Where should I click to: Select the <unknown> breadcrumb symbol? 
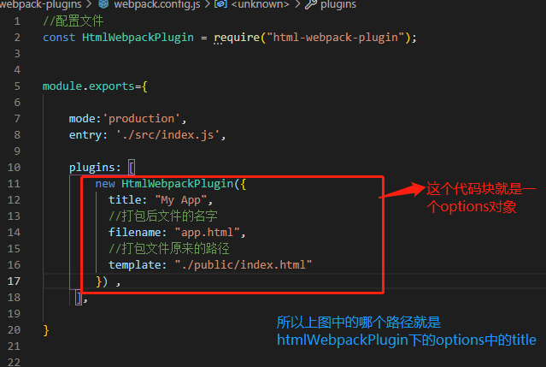[x=260, y=4]
